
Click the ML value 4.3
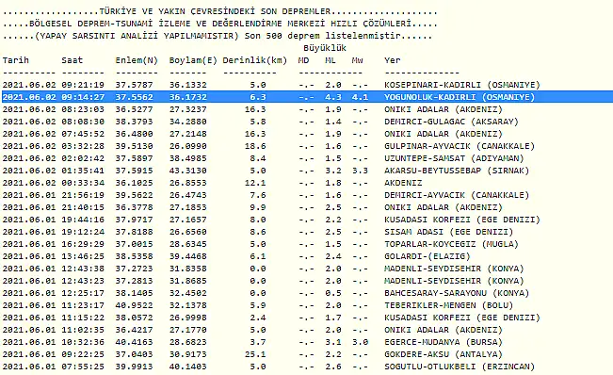pos(333,97)
